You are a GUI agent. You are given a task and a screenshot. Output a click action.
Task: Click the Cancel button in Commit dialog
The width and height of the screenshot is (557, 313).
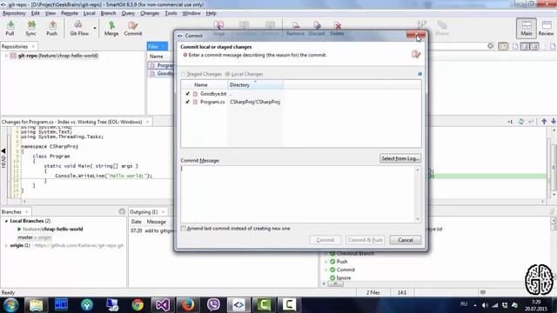point(405,240)
